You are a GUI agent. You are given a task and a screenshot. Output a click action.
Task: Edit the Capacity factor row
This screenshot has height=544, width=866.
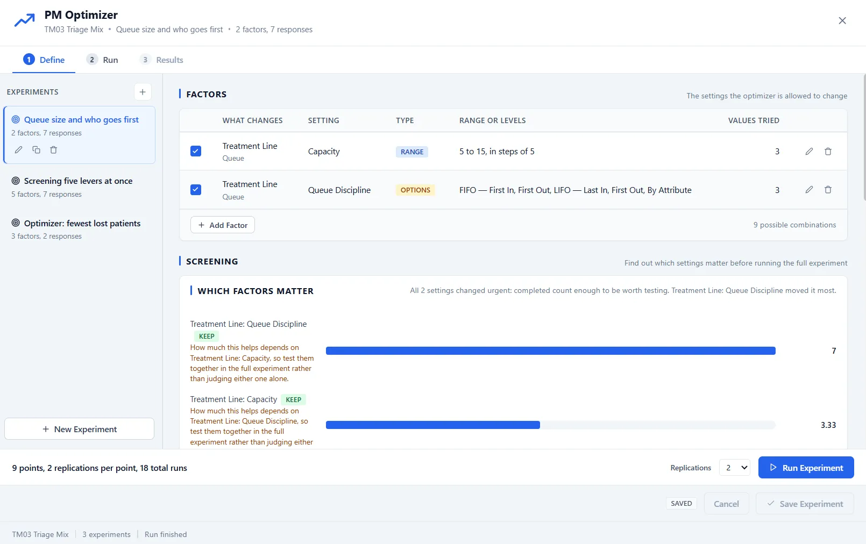tap(809, 152)
